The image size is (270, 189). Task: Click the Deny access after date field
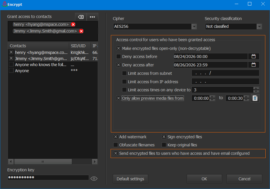point(211,65)
